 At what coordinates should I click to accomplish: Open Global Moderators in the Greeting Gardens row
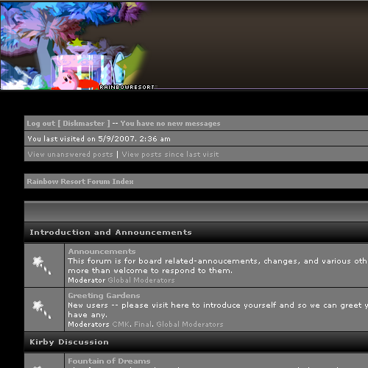(190, 324)
